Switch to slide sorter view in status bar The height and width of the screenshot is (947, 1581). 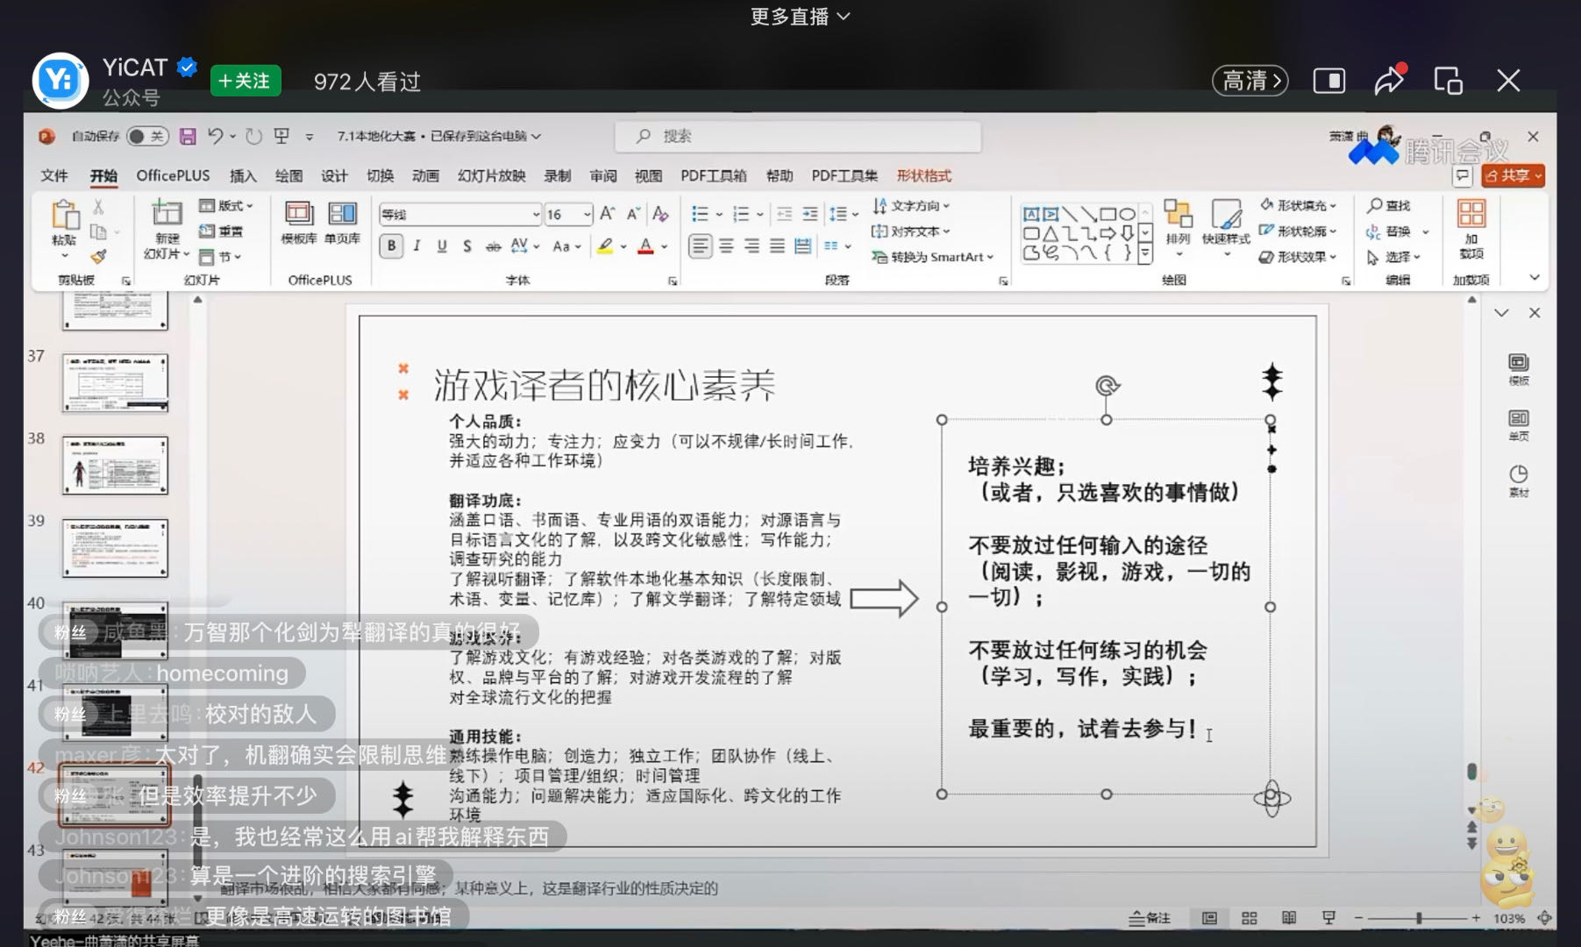[x=1250, y=917]
